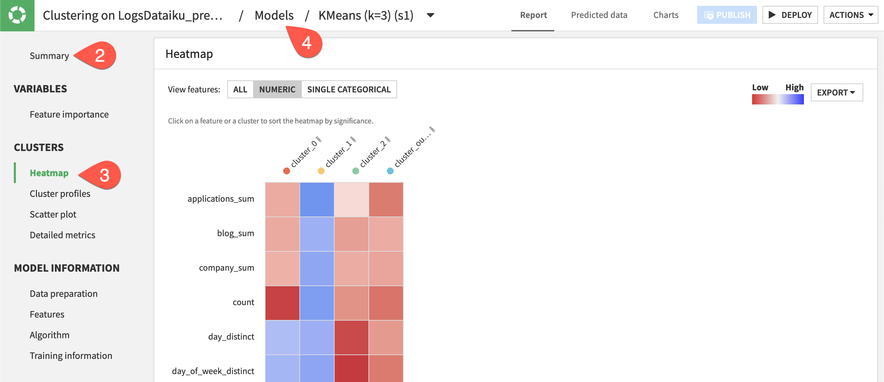Open the Charts tab

coord(665,15)
